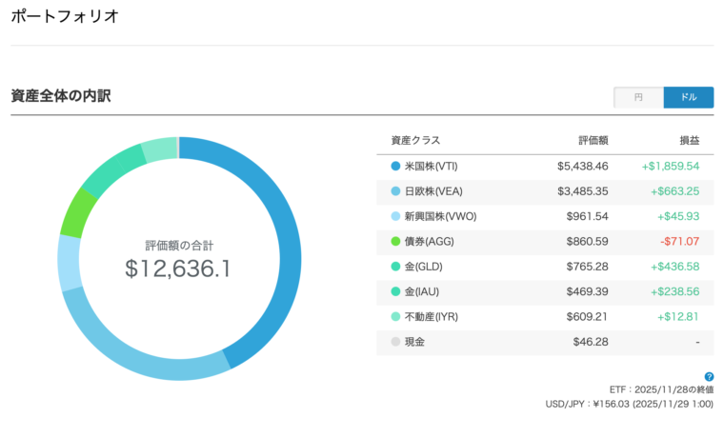Open the 米国株(VTI) asset row label
This screenshot has height=438, width=724.
[x=434, y=166]
